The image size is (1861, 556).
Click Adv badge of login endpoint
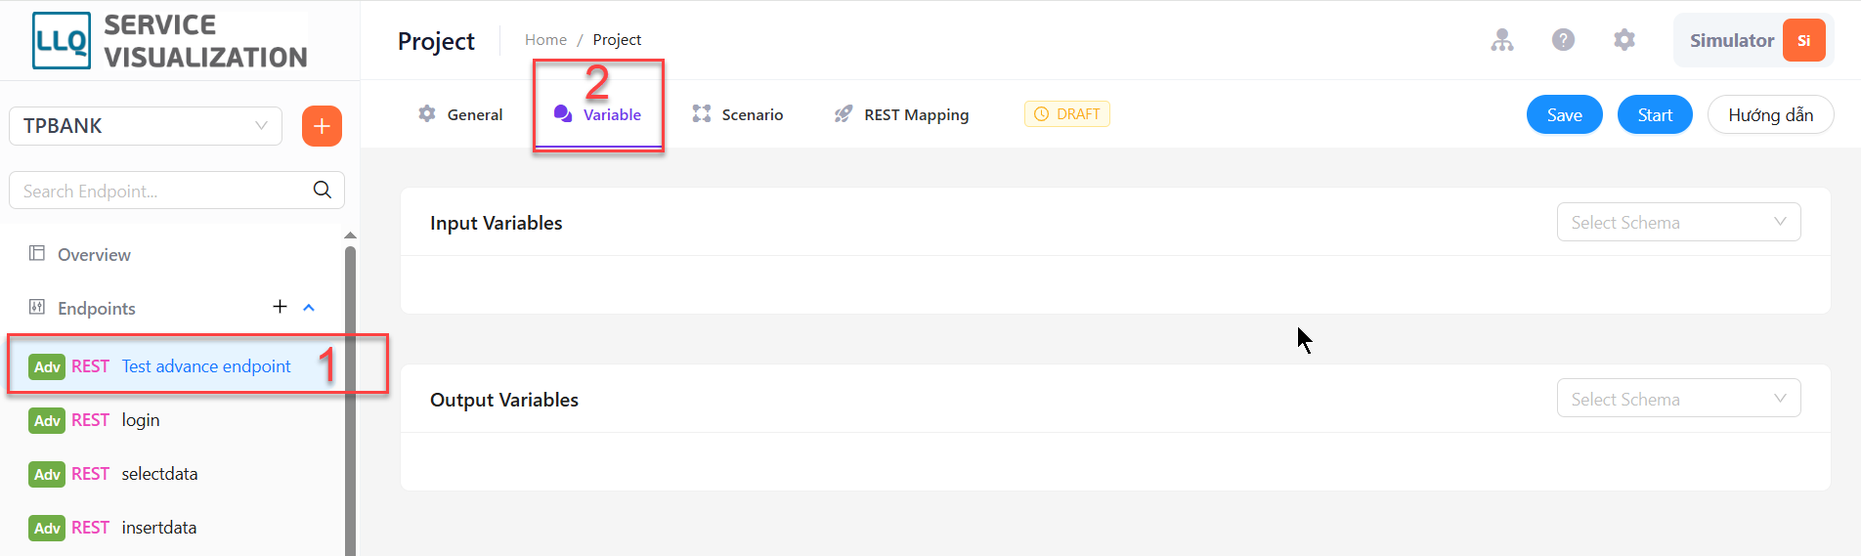pos(47,420)
